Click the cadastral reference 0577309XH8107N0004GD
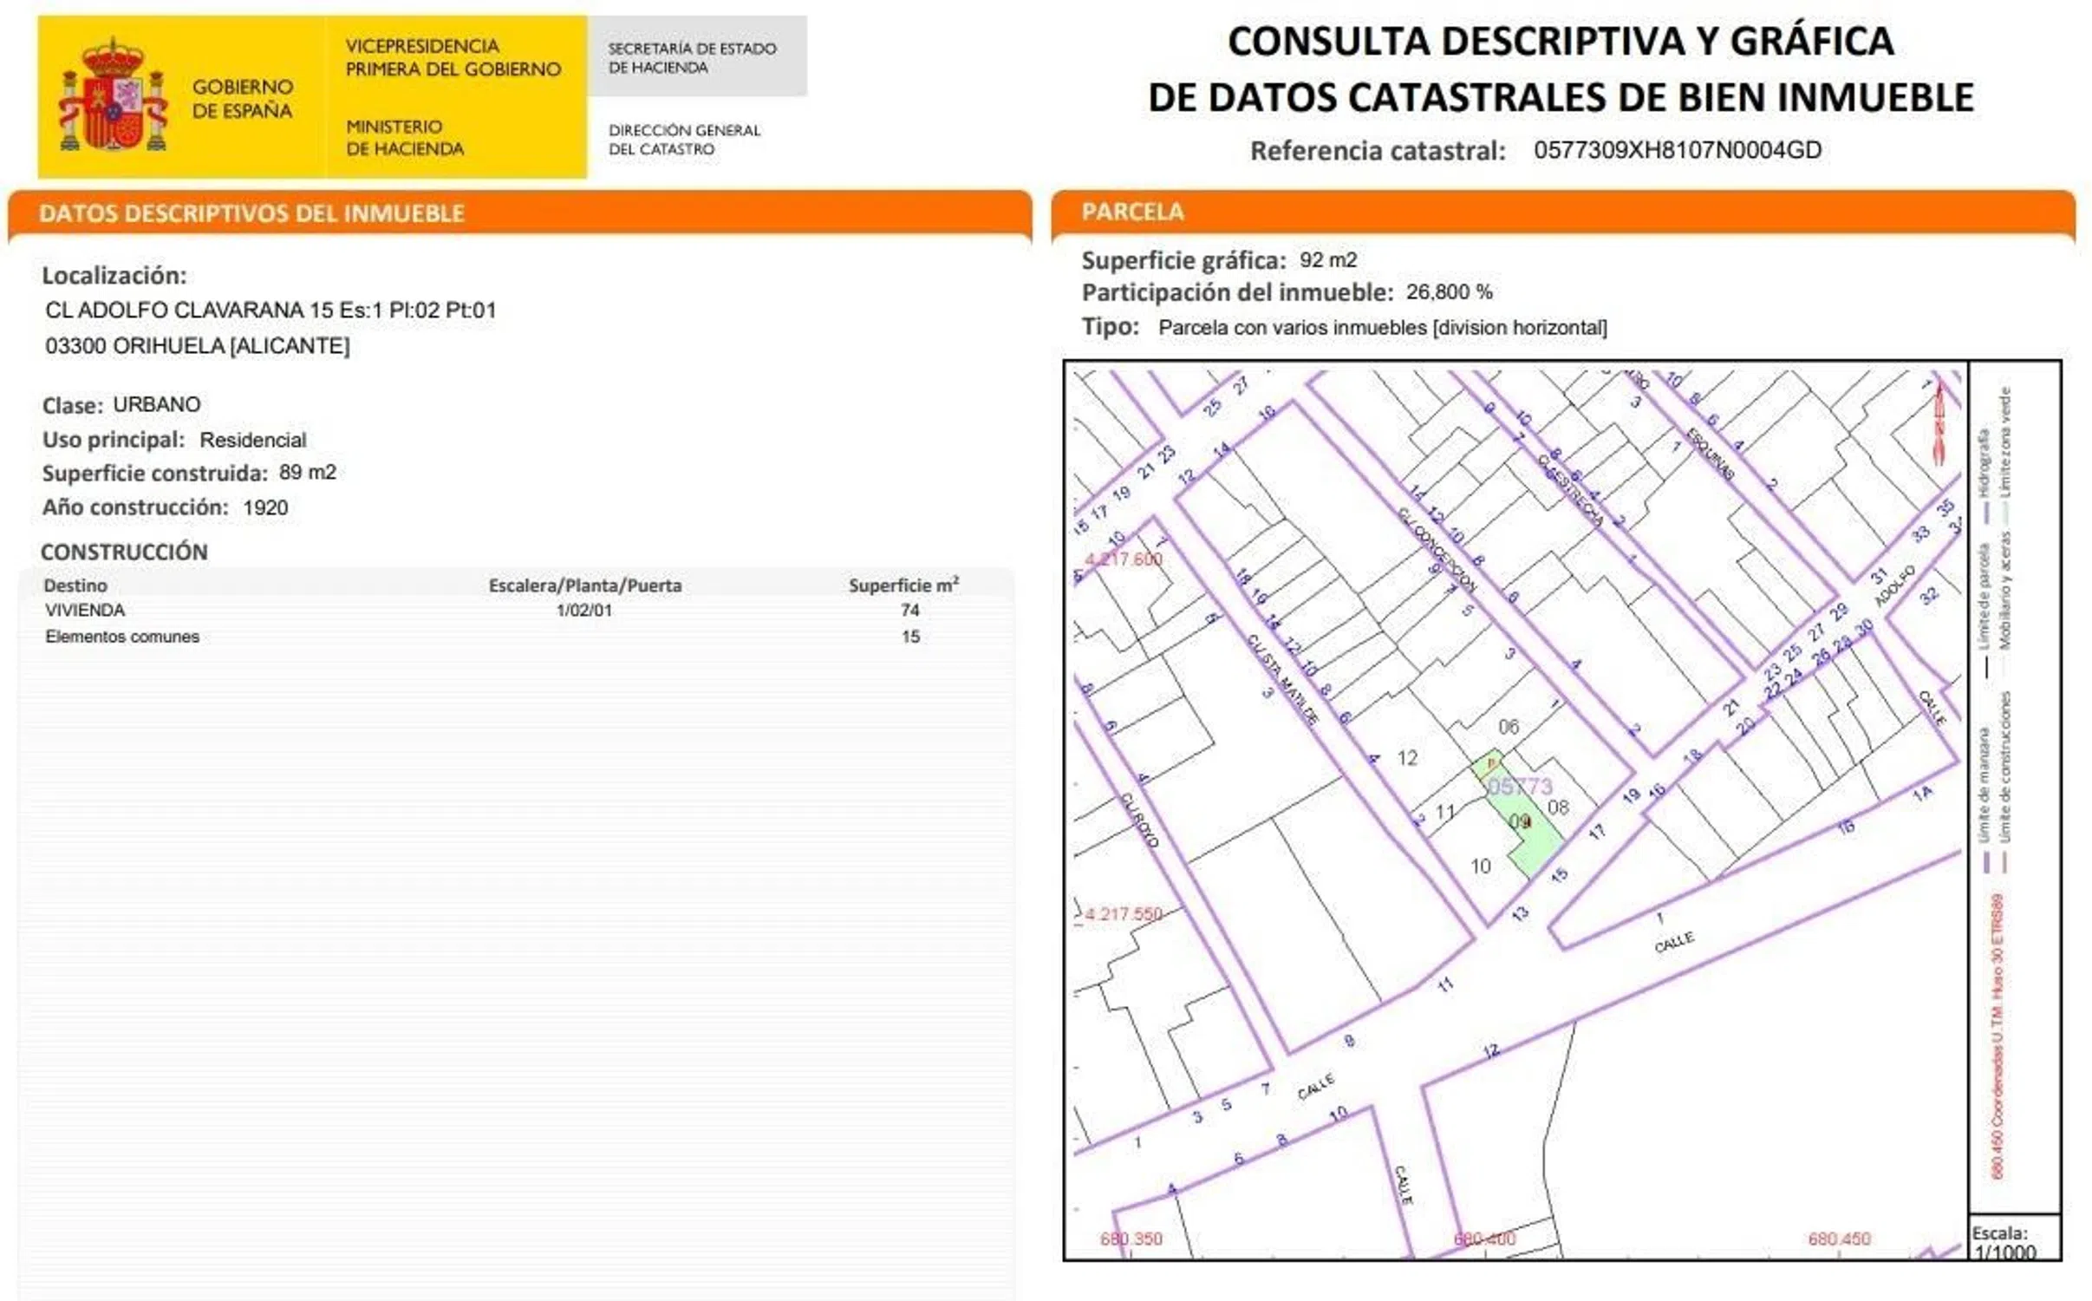2092x1301 pixels. click(x=1677, y=150)
